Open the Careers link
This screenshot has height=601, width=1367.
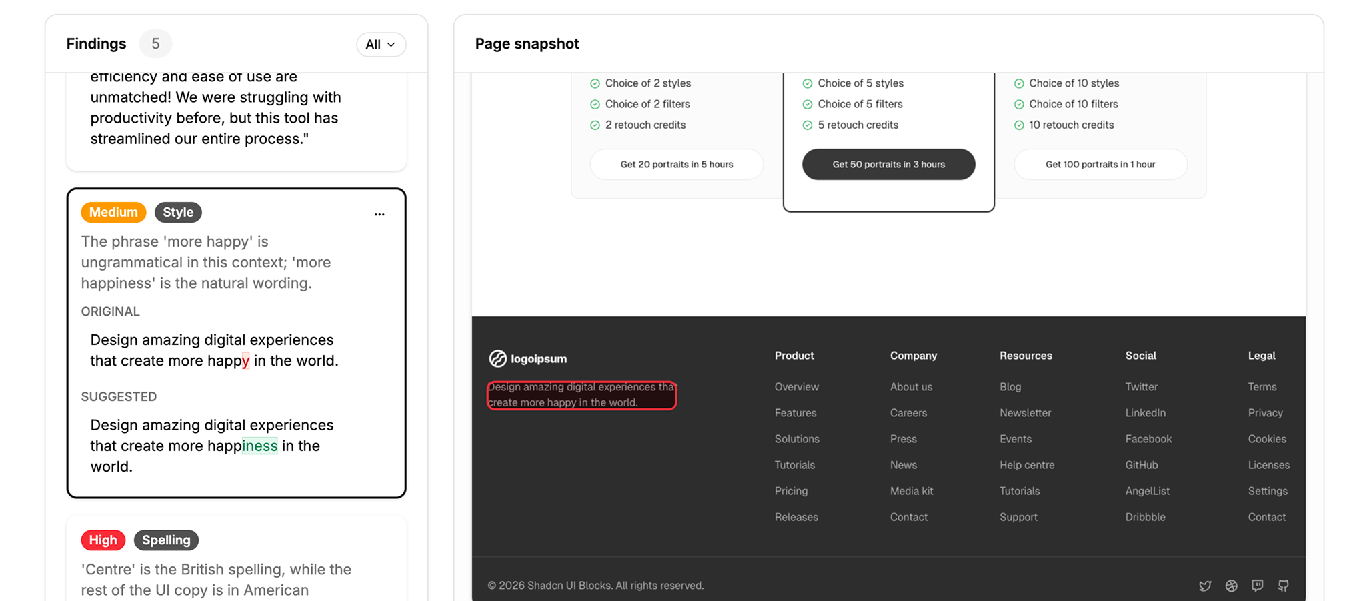(x=908, y=413)
